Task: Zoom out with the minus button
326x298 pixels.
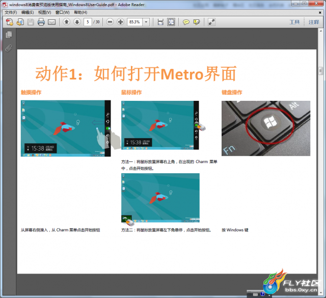Action: coord(110,22)
